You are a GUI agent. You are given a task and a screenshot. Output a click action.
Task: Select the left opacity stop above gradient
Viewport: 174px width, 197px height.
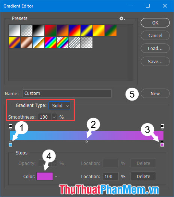11,127
